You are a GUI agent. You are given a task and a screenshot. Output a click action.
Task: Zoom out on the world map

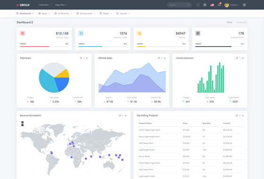pyautogui.click(x=23, y=125)
